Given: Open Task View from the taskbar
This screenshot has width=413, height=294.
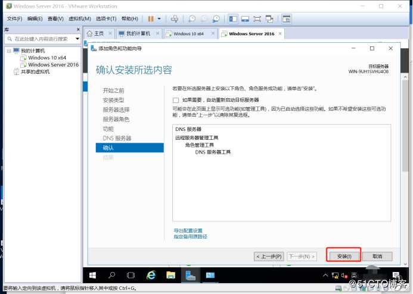Looking at the screenshot, I should (131, 276).
